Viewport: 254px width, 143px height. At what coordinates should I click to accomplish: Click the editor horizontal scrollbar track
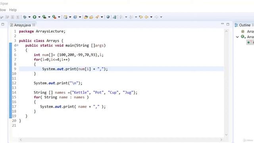pyautogui.click(x=121, y=139)
